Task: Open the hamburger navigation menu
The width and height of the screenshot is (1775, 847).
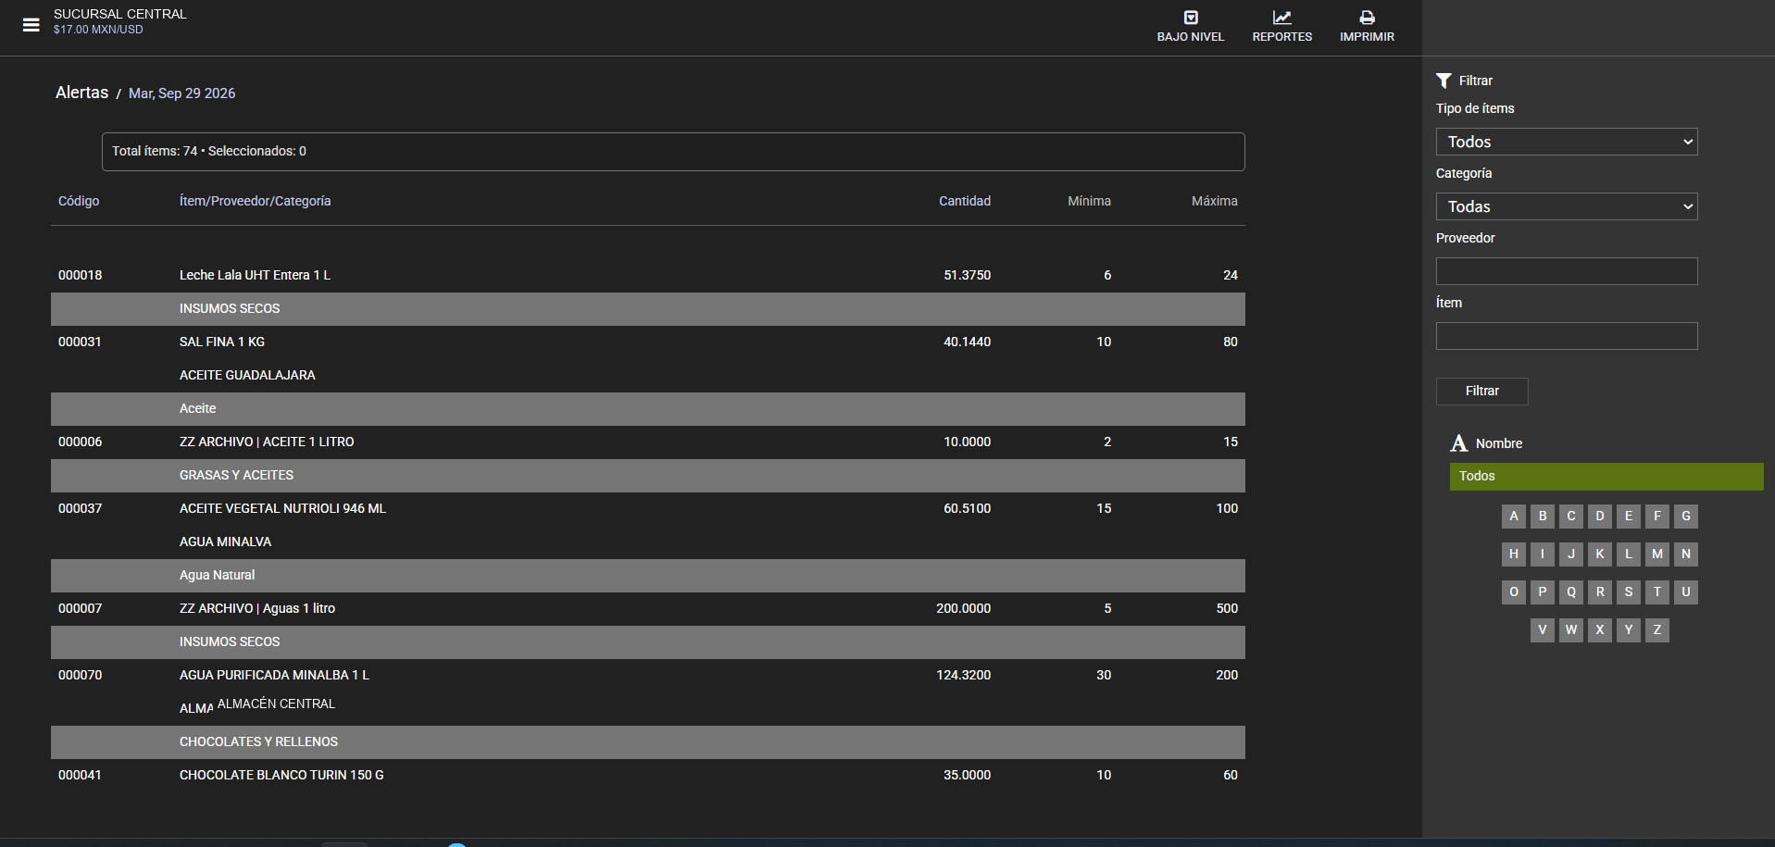Action: click(31, 25)
